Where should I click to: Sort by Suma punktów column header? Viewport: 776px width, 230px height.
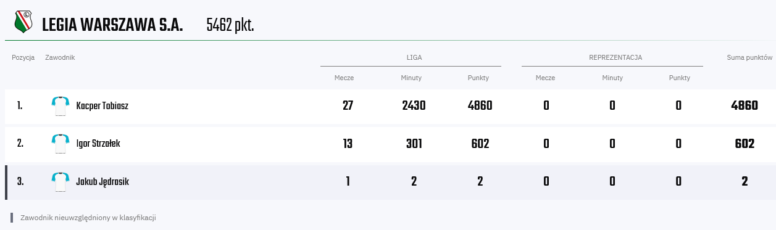pyautogui.click(x=749, y=57)
